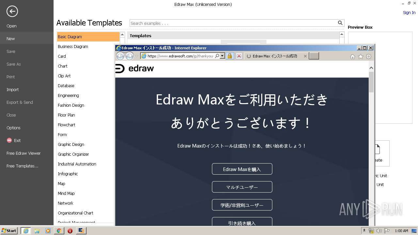This screenshot has height=235, width=418.
Task: Select Print in the File menu
Action: coord(11,77)
